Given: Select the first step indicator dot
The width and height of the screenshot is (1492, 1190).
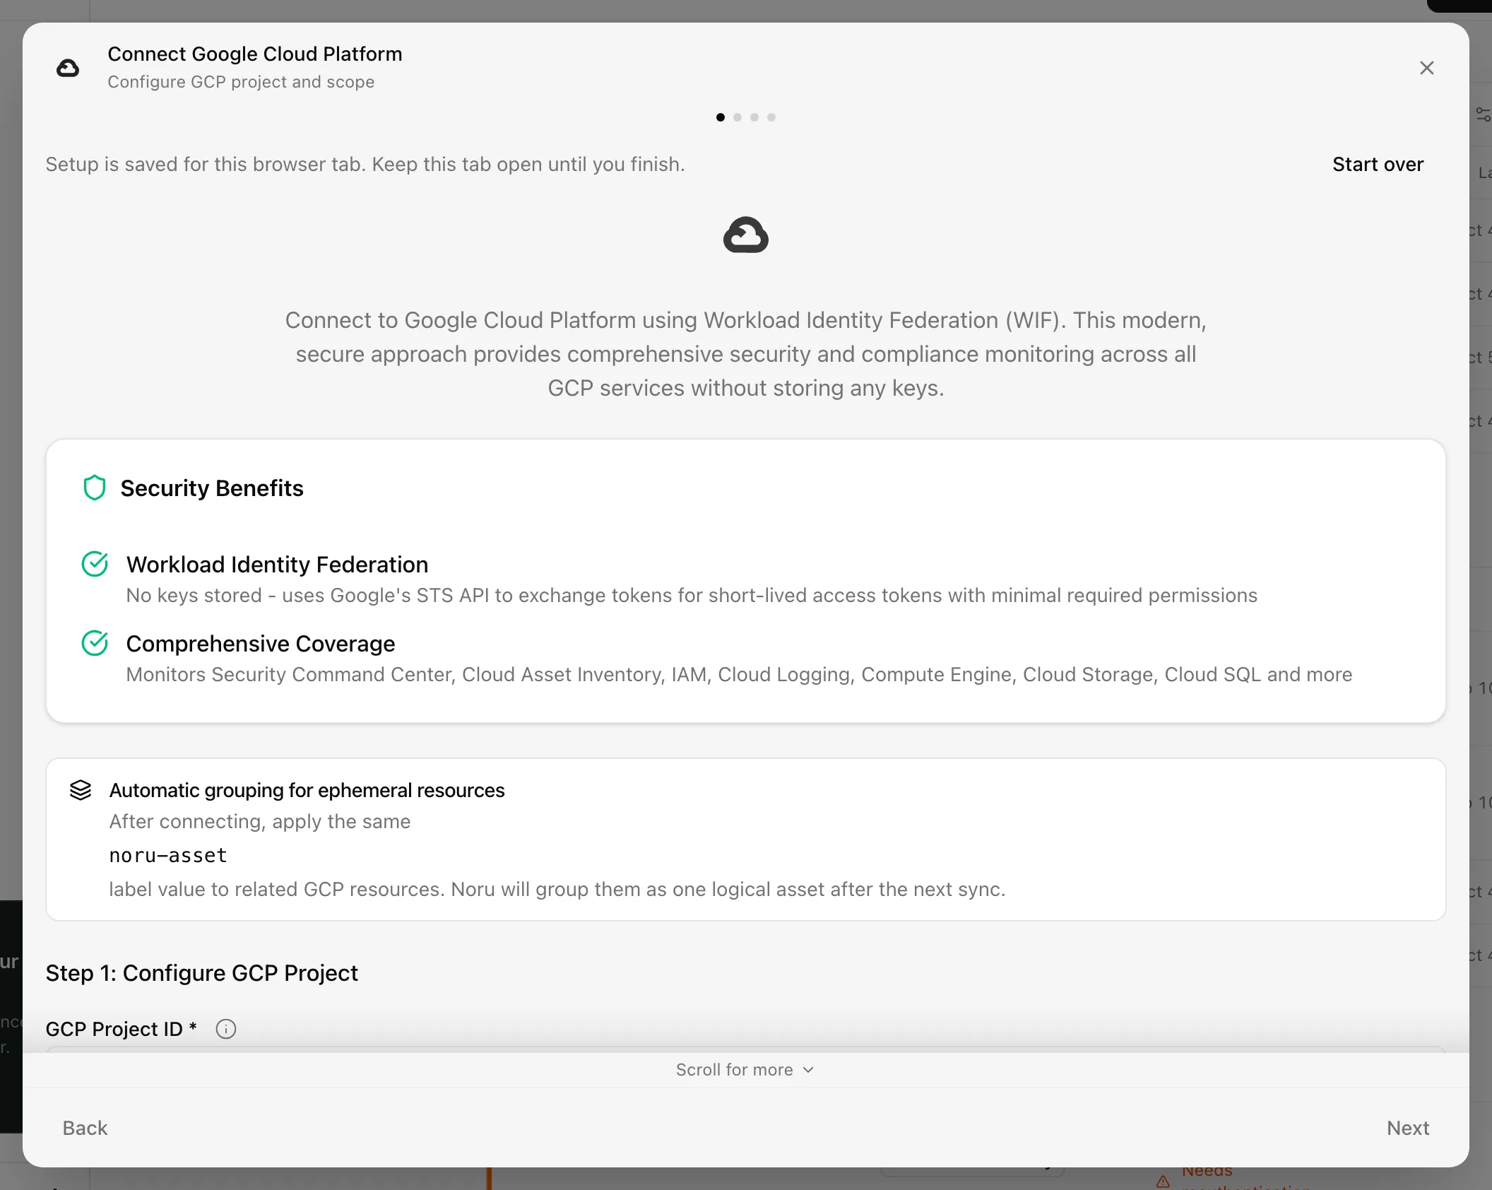Looking at the screenshot, I should [x=720, y=117].
